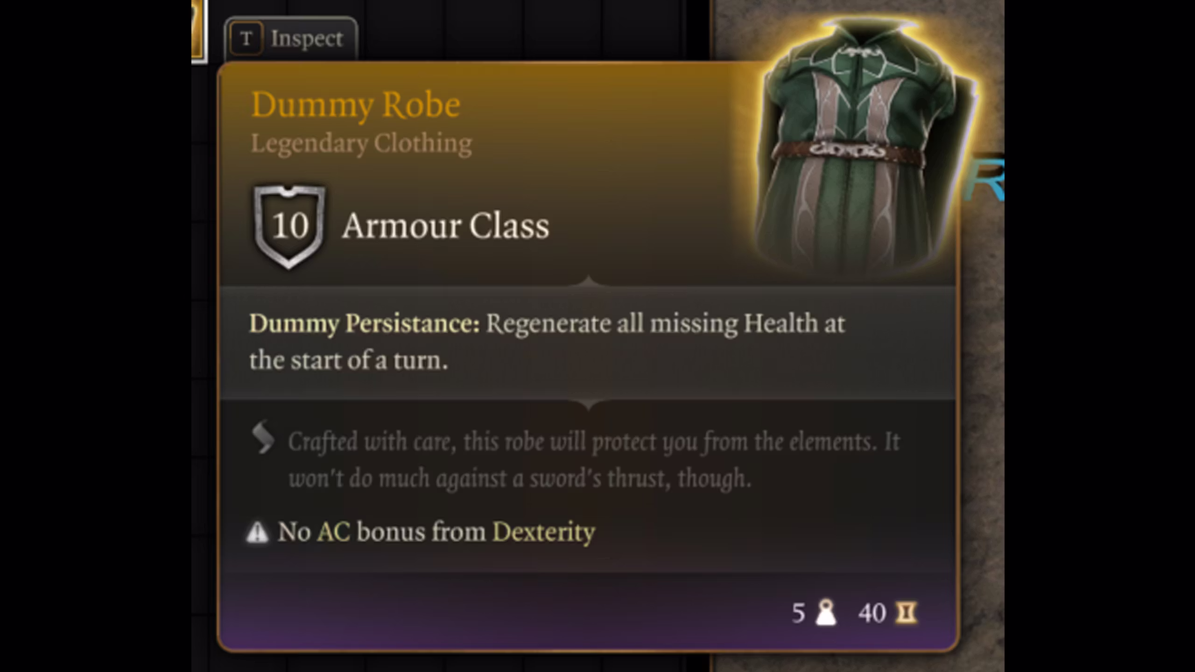Click the italic robe description text
1195x672 pixels.
coord(594,460)
